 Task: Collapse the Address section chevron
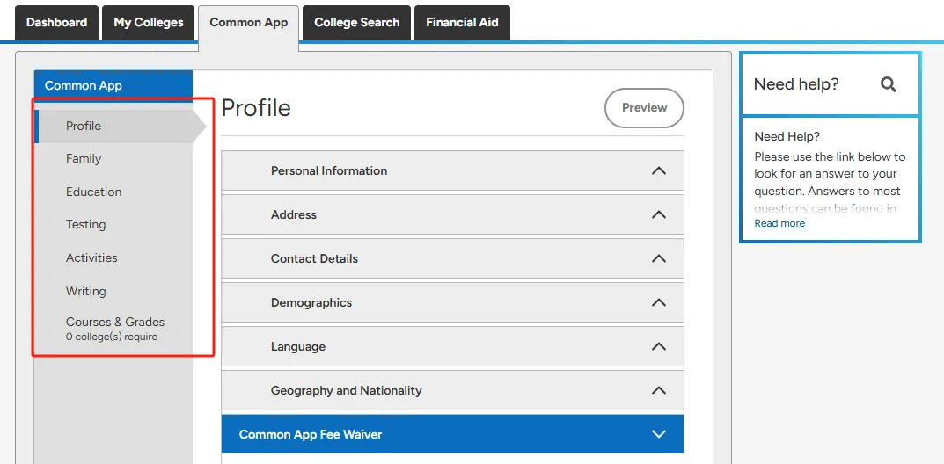(x=658, y=214)
